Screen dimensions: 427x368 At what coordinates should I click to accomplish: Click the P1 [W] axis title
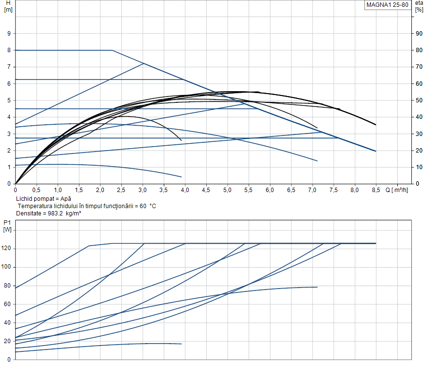click(7, 226)
